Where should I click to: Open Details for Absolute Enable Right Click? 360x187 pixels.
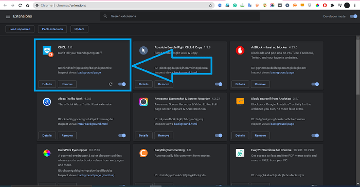pos(143,84)
